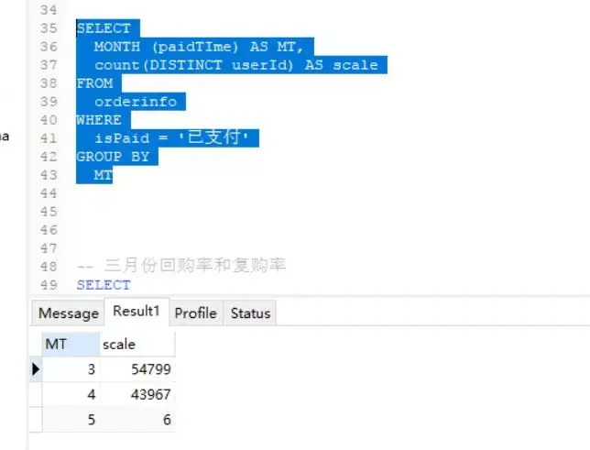Select cell with value 43967

click(x=137, y=395)
